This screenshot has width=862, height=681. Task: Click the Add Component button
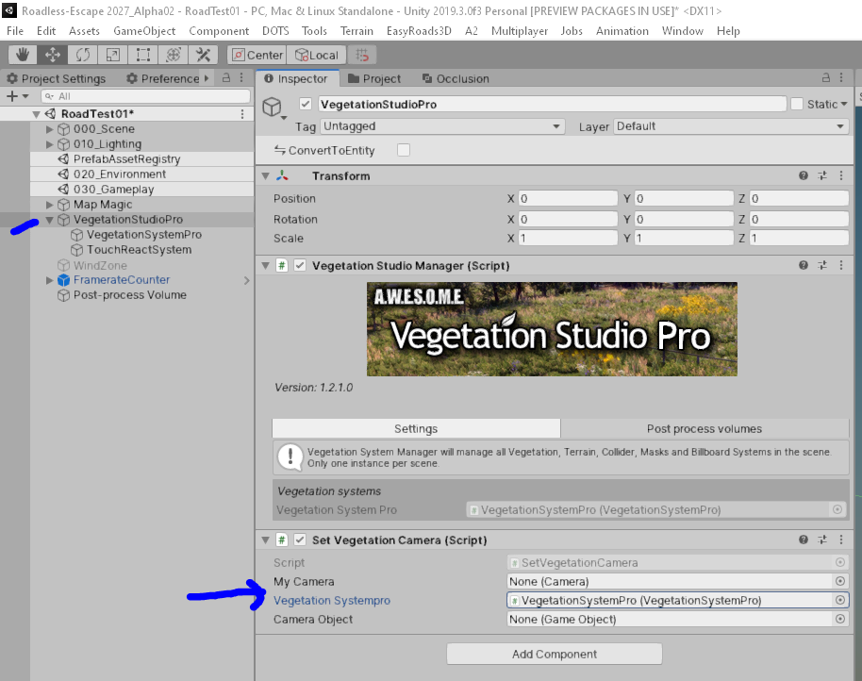[555, 654]
